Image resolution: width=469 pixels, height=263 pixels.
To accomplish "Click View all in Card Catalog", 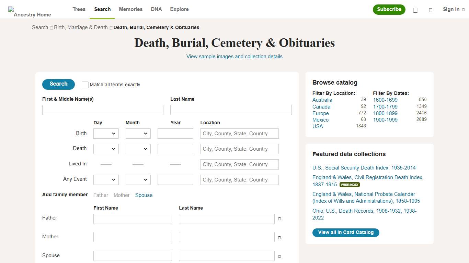I will click(346, 232).
